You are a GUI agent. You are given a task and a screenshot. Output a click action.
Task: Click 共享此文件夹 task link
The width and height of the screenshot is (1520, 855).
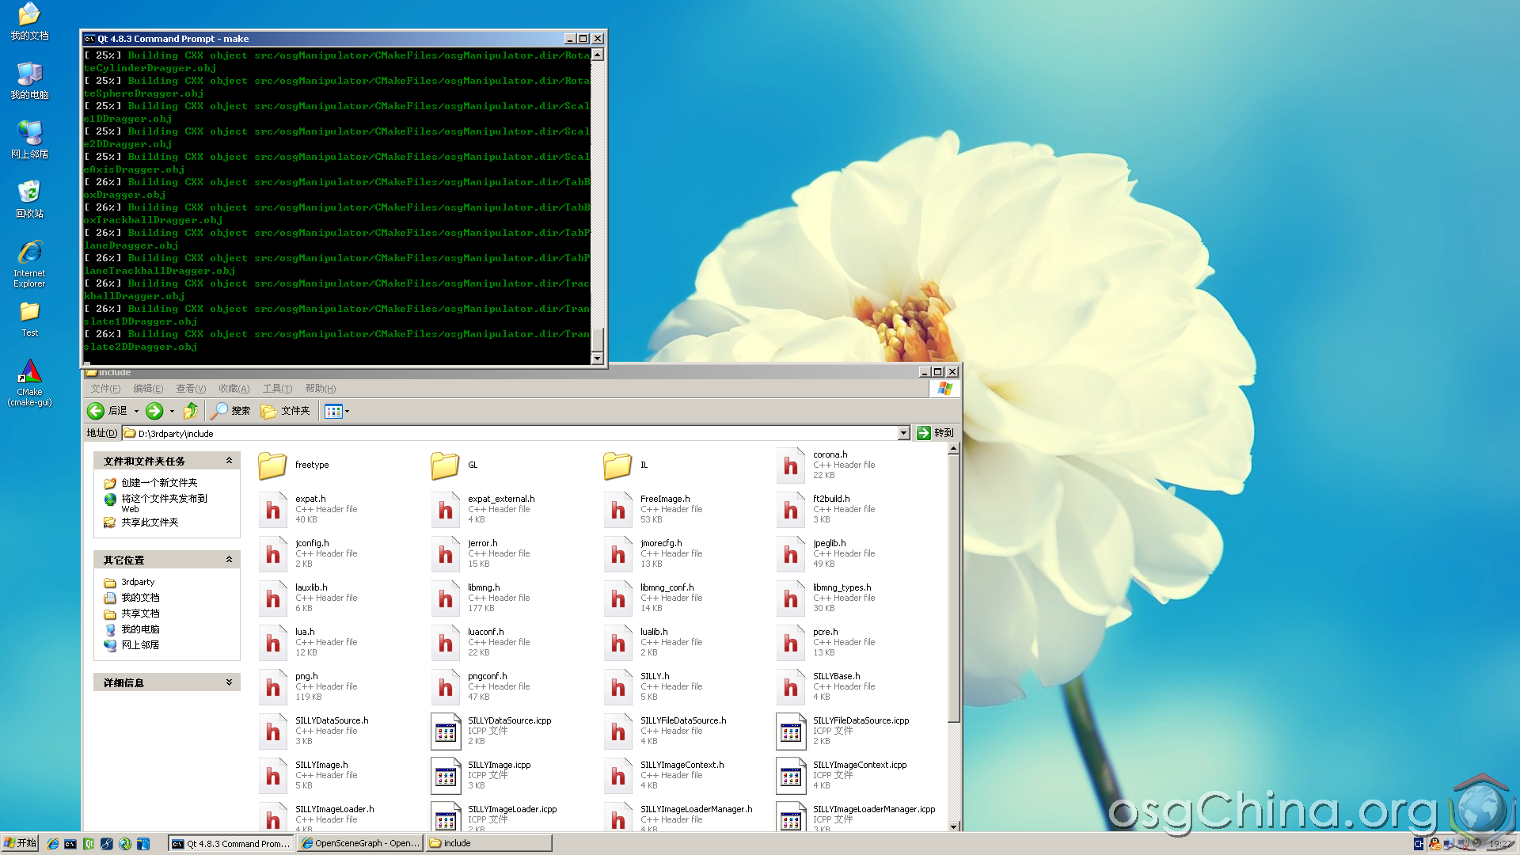tap(150, 522)
